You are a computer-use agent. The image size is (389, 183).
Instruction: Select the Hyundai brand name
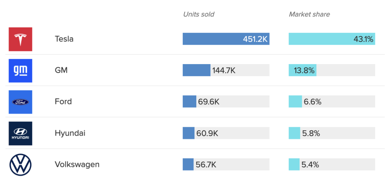tap(70, 133)
